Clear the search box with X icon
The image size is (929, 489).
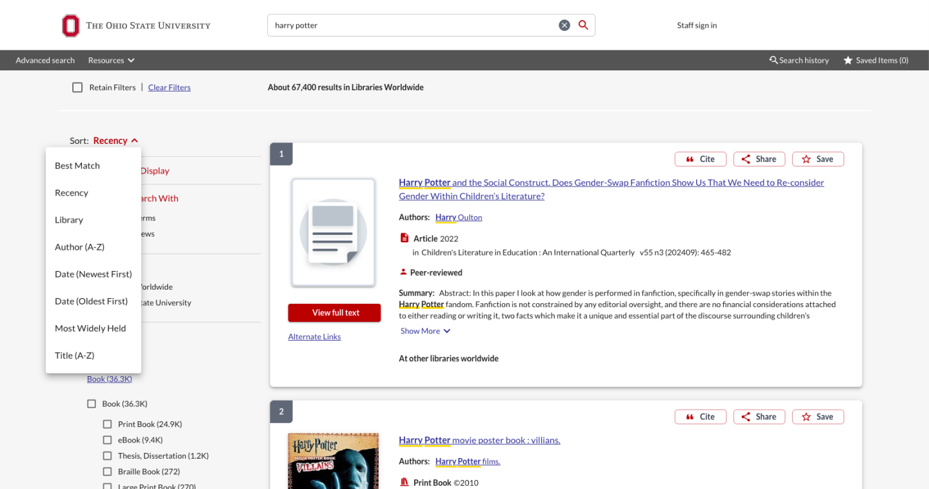point(564,25)
